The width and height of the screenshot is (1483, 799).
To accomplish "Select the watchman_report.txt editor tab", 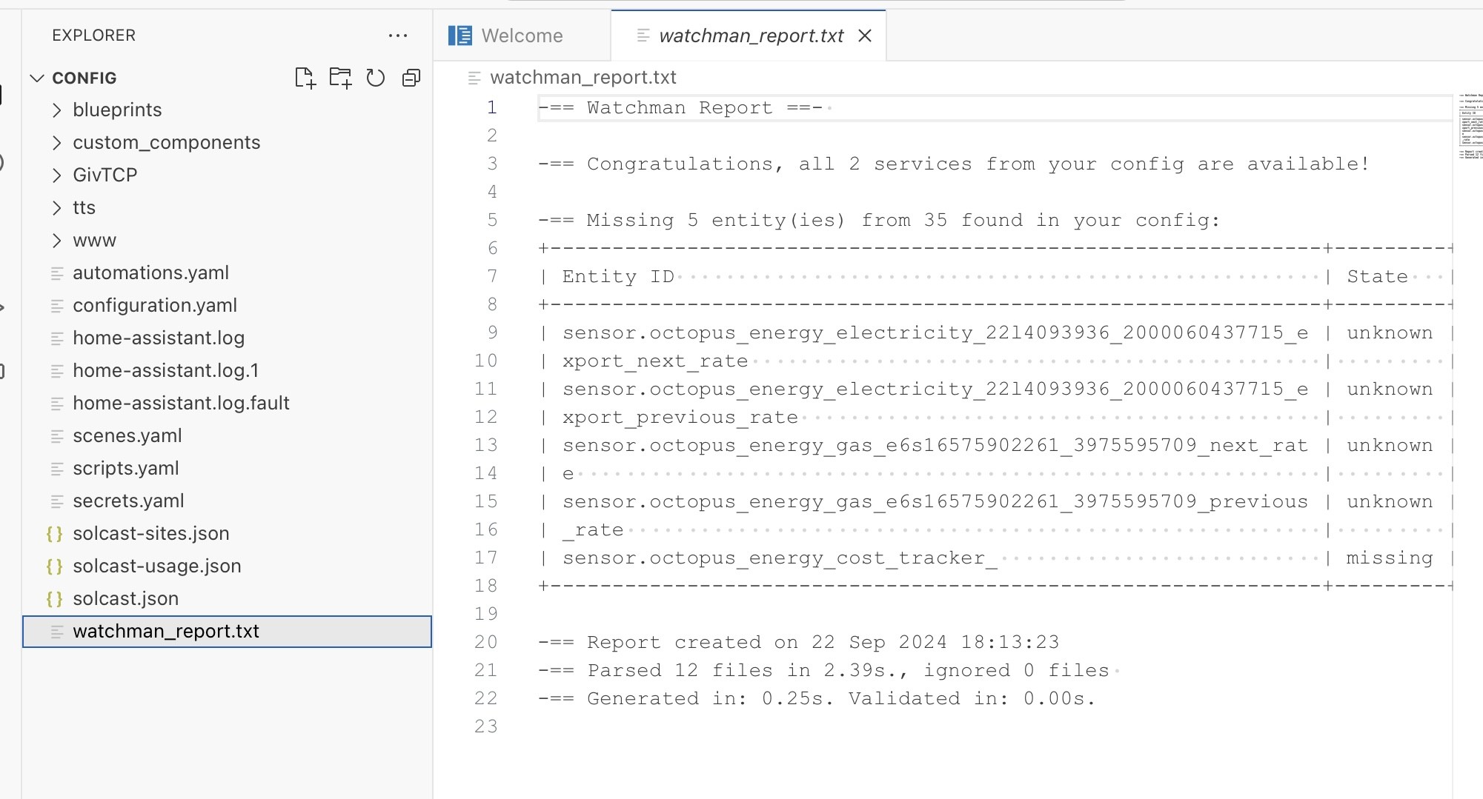I will (x=751, y=36).
